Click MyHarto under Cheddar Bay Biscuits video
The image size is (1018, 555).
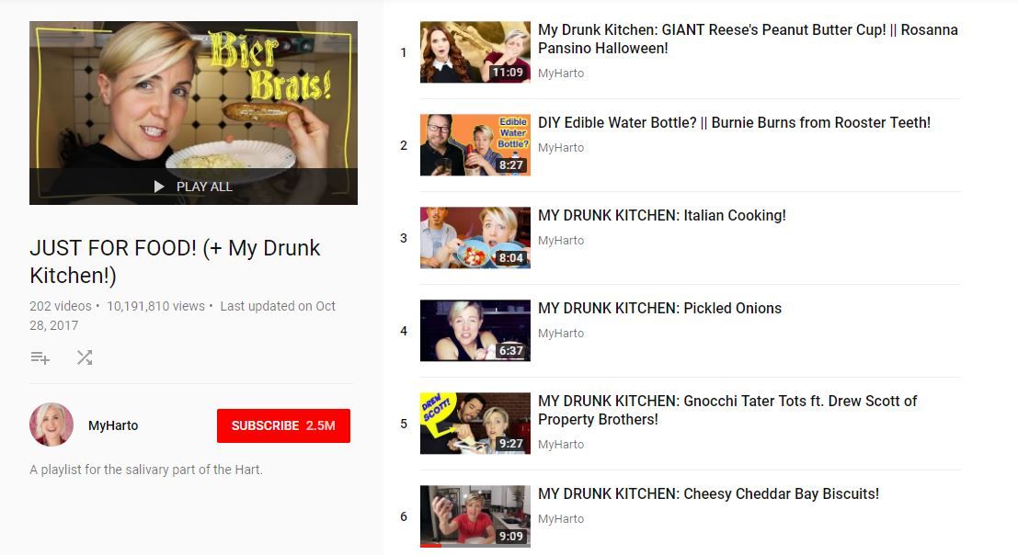[561, 518]
